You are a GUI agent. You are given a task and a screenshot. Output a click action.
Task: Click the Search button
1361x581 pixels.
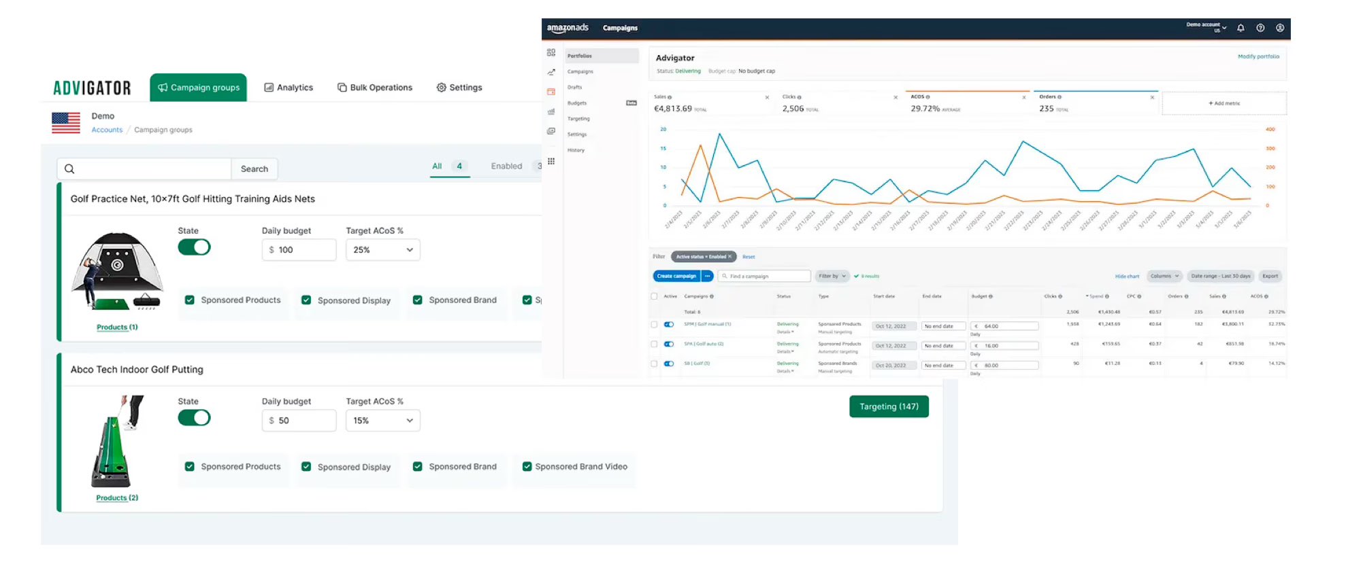click(255, 169)
